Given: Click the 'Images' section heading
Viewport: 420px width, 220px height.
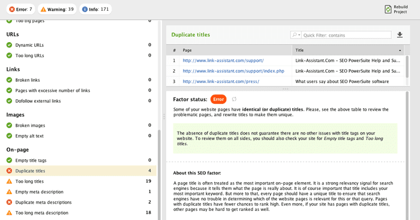Looking at the screenshot, I should point(15,115).
